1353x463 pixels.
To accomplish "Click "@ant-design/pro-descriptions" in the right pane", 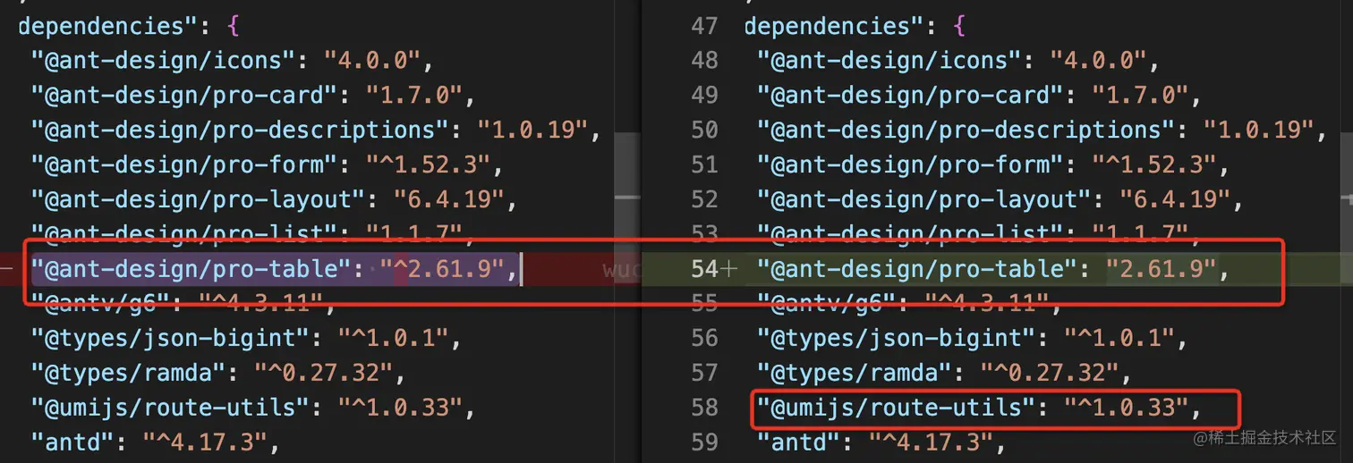I will [966, 130].
